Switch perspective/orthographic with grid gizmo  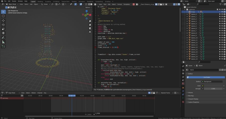tap(90, 32)
